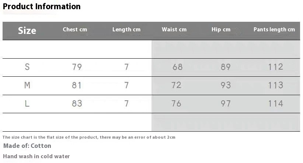Screen dimensions: 303x163
Task: Select the Size column header
Action: coord(27,31)
